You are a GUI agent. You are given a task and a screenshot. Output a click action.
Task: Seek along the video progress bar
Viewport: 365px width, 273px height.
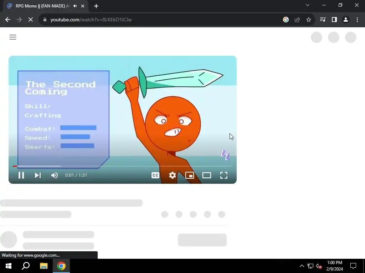[123, 166]
